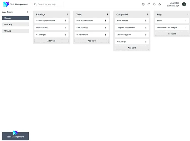Expand the Backlogs column options menu
Viewport: 190px width, 141px height.
[67, 15]
